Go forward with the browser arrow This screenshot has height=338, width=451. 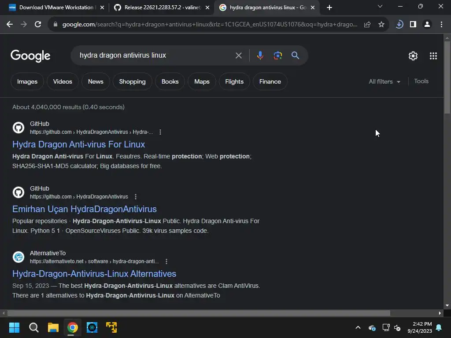[24, 25]
